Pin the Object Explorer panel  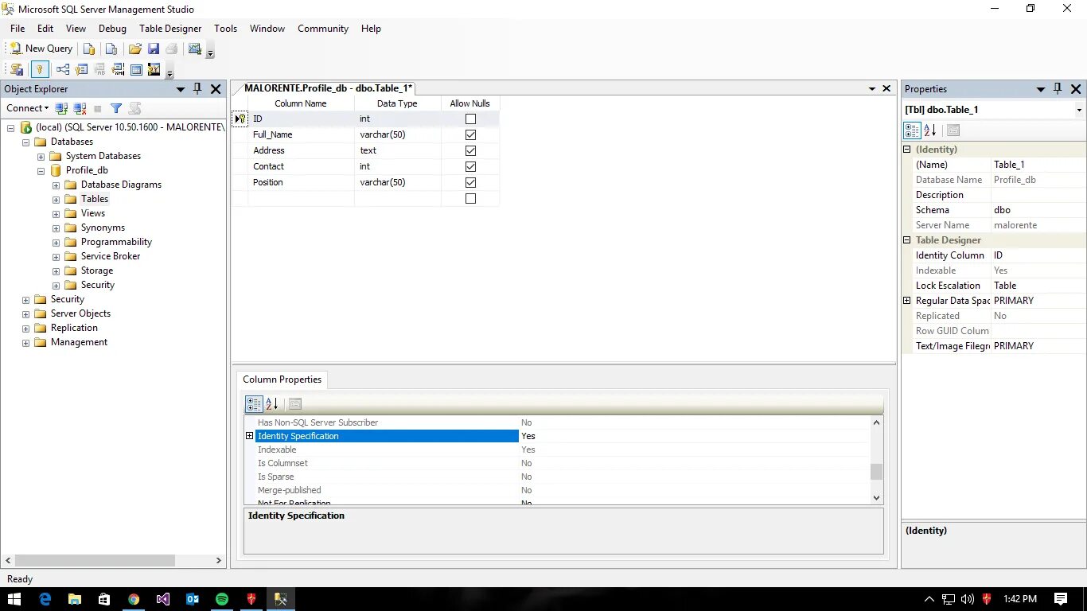click(198, 89)
